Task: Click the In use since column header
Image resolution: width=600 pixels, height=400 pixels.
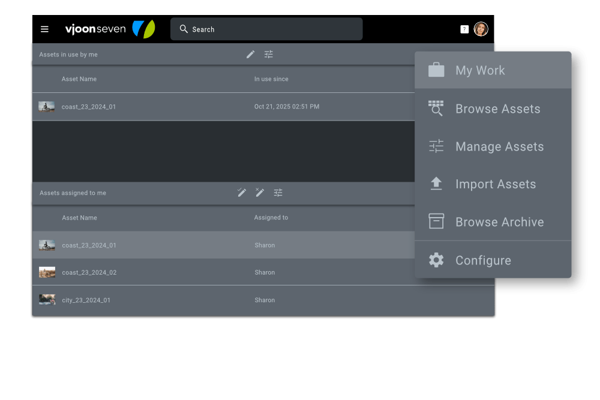Action: [271, 79]
